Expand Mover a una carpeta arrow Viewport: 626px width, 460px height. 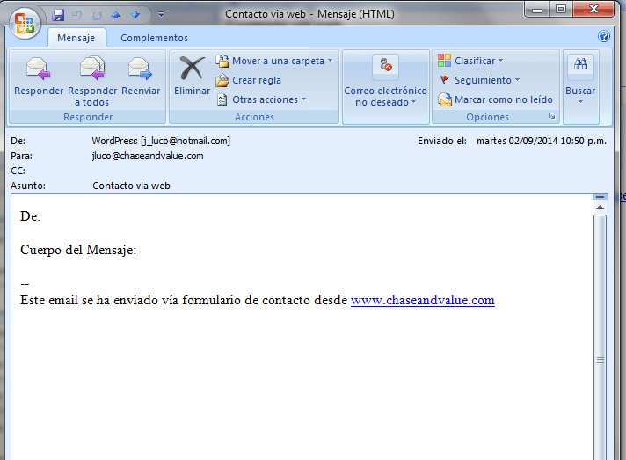pos(331,61)
